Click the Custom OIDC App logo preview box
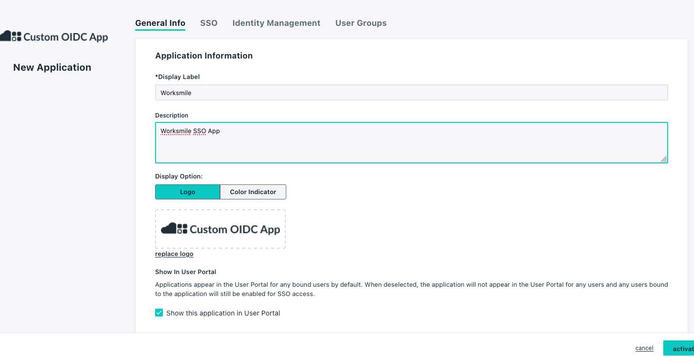Screen dimensions: 694x356 (220, 229)
